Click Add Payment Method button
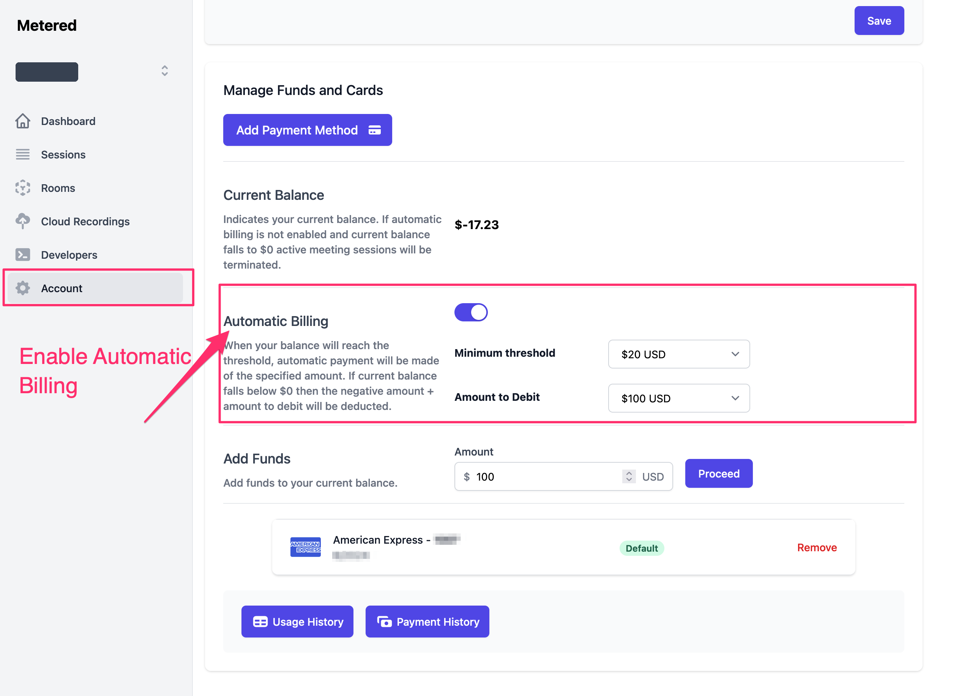Viewport: 959px width, 696px height. (x=308, y=130)
